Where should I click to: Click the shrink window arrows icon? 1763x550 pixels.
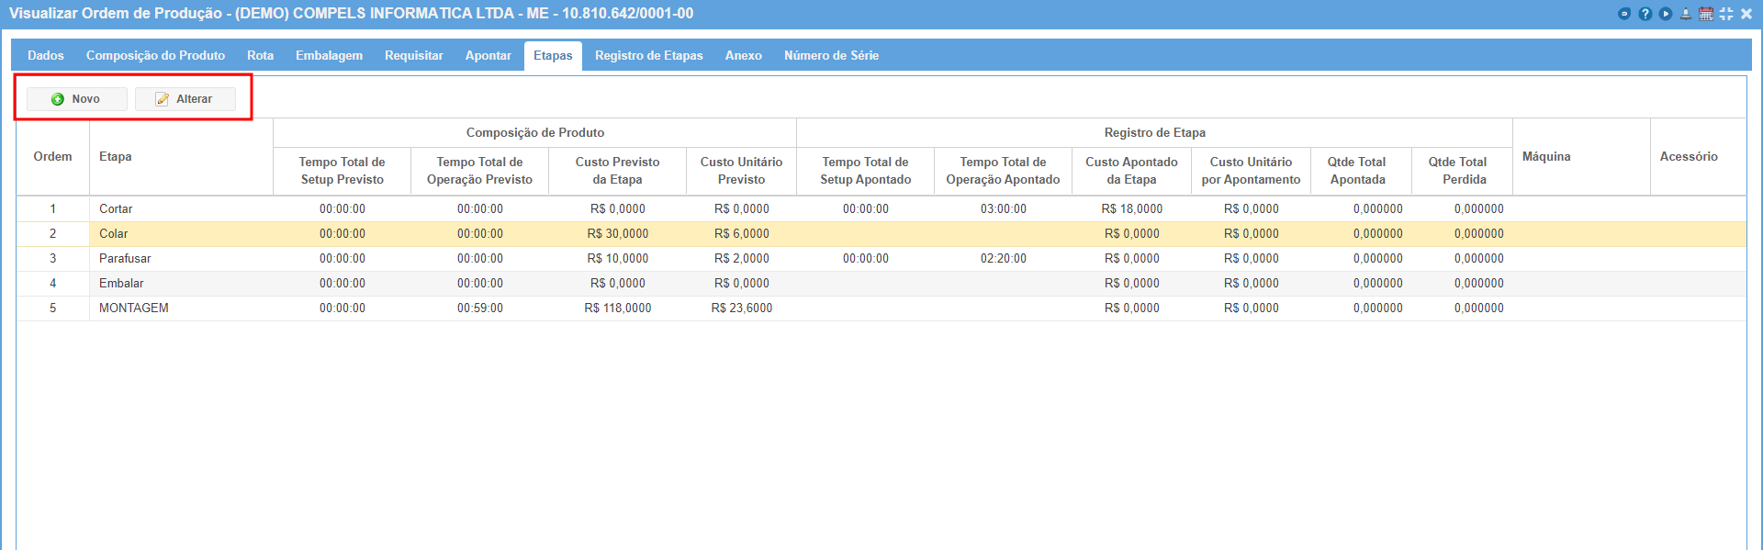coord(1725,14)
